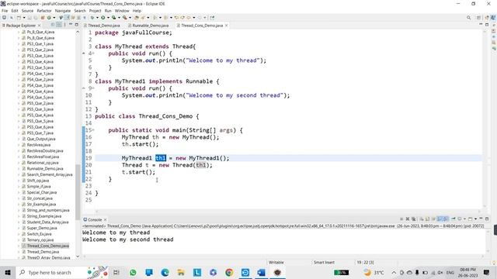Viewport: 497px width, 279px height.
Task: Close the Thread_Cons_Demo.java editor tab
Action: (226, 26)
